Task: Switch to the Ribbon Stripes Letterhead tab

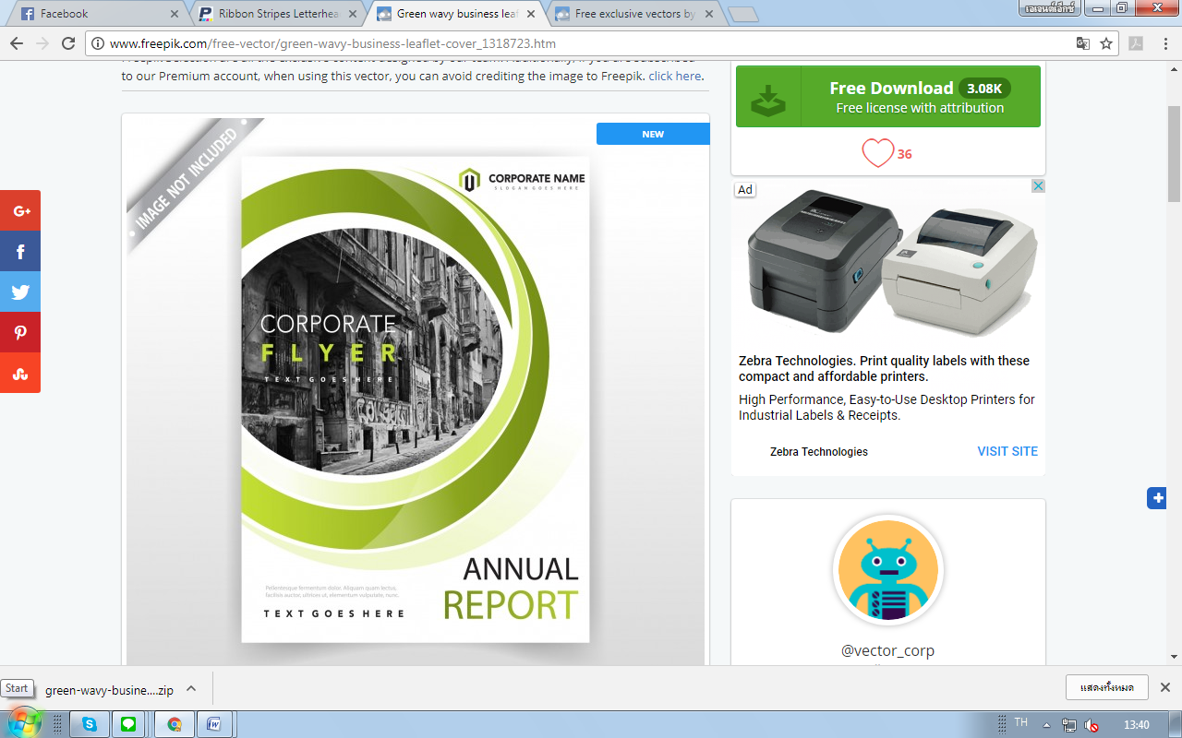Action: (278, 14)
